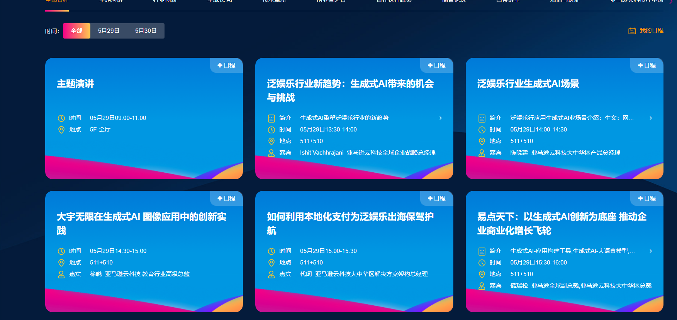The width and height of the screenshot is (677, 320).
Task: Filter schedule by 5月30日
Action: coord(146,31)
